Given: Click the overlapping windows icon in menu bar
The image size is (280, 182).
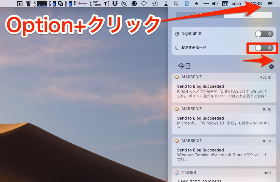Looking at the screenshot, I should 61,4.
